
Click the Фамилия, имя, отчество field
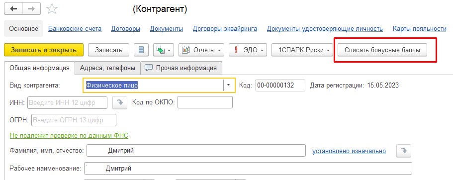(x=196, y=151)
